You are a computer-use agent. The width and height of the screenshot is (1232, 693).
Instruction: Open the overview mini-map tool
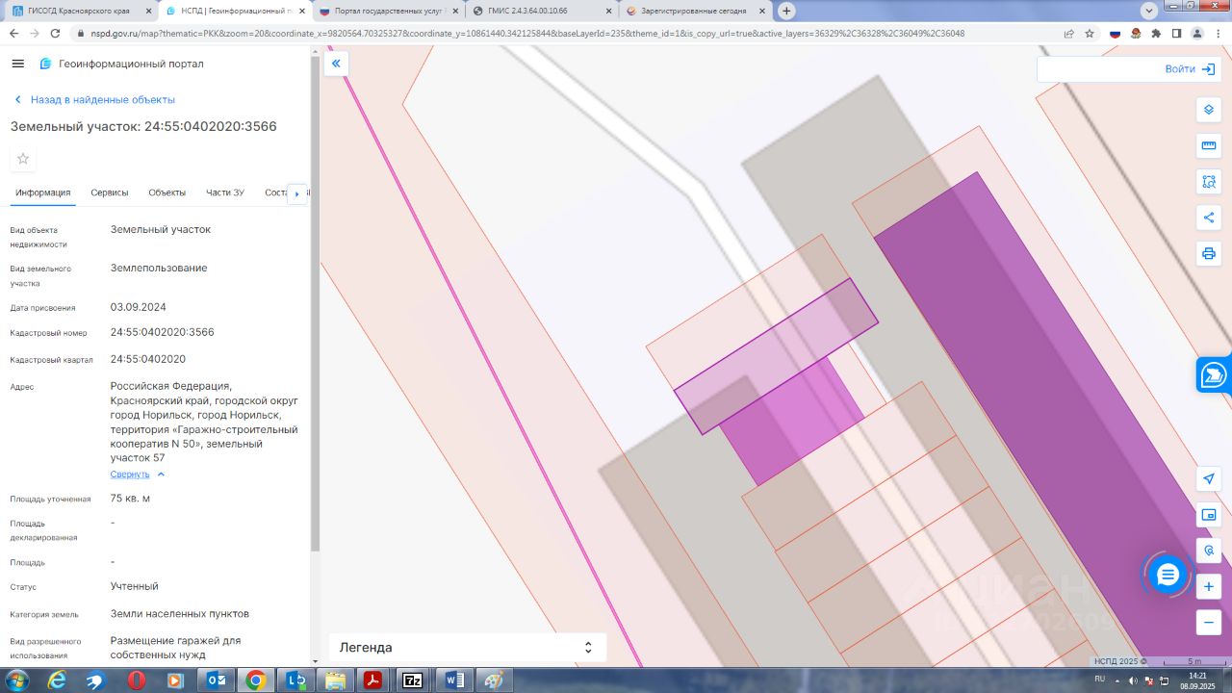[1209, 516]
